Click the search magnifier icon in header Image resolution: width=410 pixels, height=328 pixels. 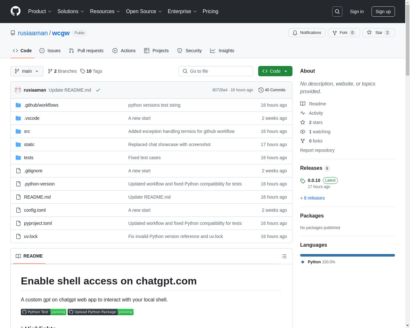(337, 12)
